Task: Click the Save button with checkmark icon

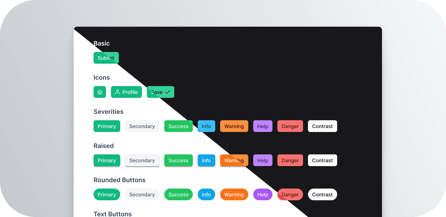Action: click(x=160, y=92)
